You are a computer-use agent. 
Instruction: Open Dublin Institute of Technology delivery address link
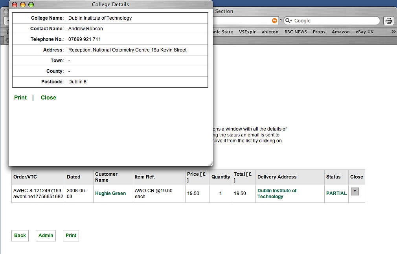[x=277, y=193]
